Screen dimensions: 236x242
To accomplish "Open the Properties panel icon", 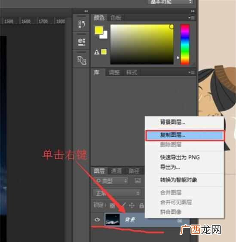I will (x=82, y=42).
